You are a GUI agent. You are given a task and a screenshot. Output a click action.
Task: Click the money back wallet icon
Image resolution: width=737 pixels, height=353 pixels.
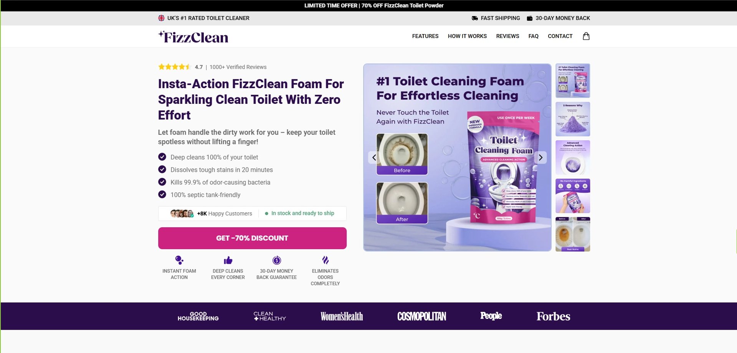529,18
